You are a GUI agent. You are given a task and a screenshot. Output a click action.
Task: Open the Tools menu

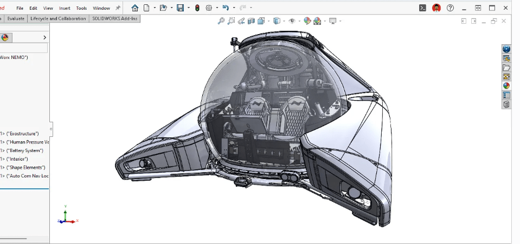[81, 8]
